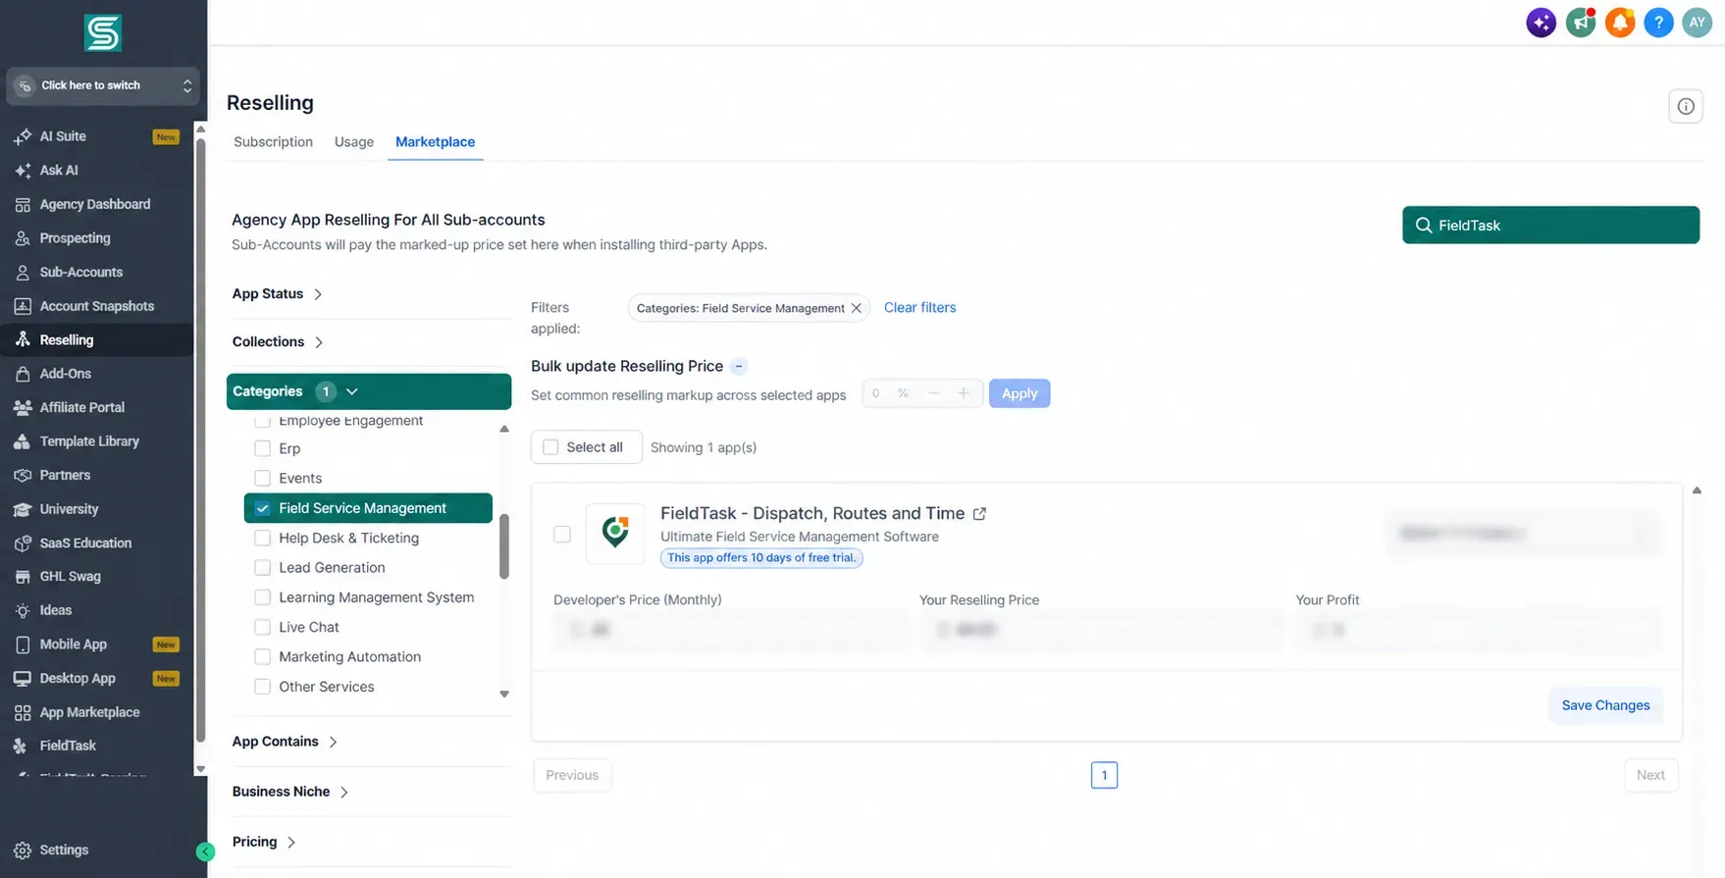The width and height of the screenshot is (1725, 878).
Task: Click the info icon near Reselling title
Action: coord(1685,106)
